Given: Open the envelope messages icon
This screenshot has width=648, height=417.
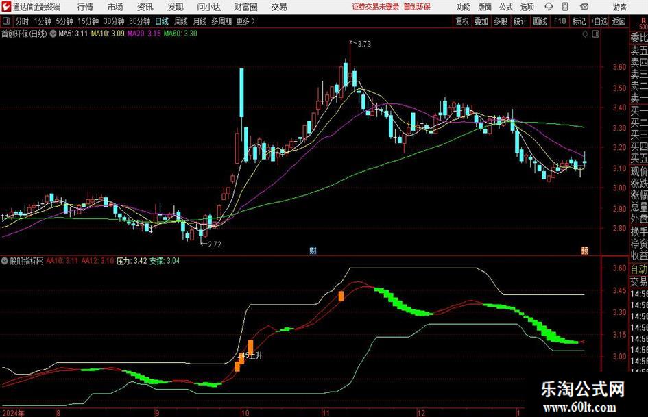Looking at the screenshot, I should coord(584,7).
